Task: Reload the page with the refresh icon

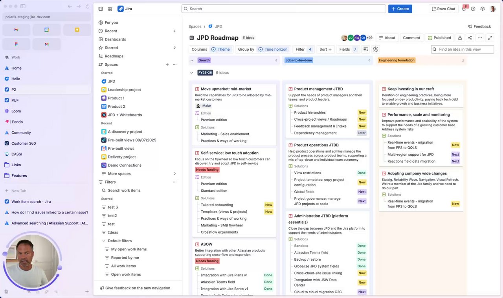Action: coord(87,6)
